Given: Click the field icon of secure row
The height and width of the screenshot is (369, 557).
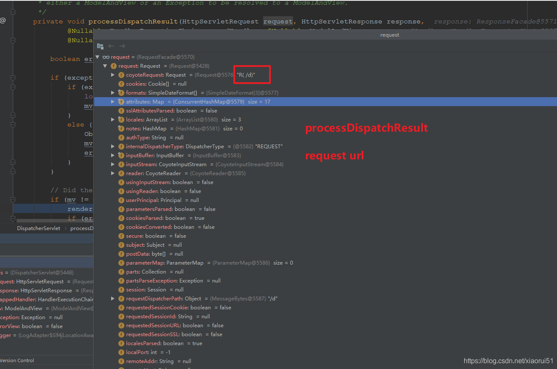Looking at the screenshot, I should coord(121,236).
